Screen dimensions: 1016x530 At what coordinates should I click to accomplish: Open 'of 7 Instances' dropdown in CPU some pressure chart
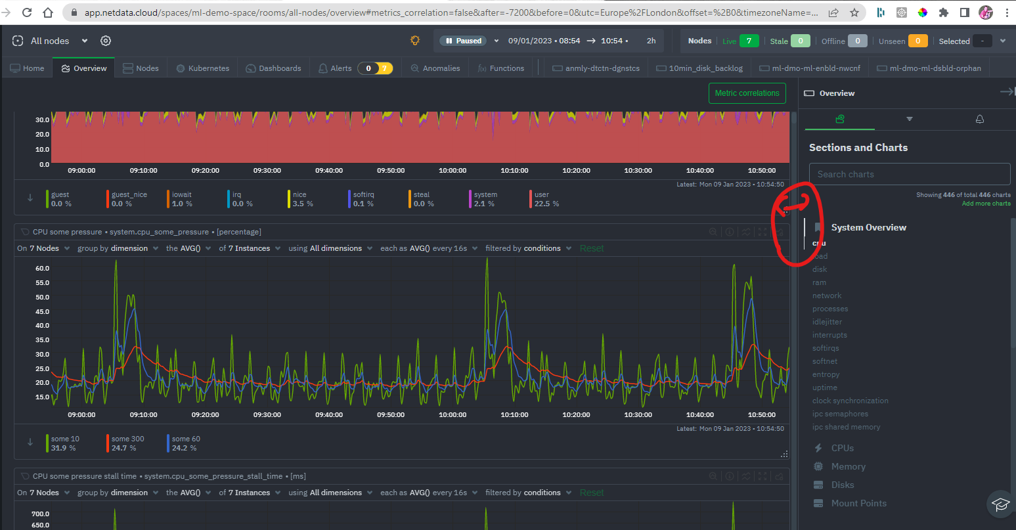250,248
